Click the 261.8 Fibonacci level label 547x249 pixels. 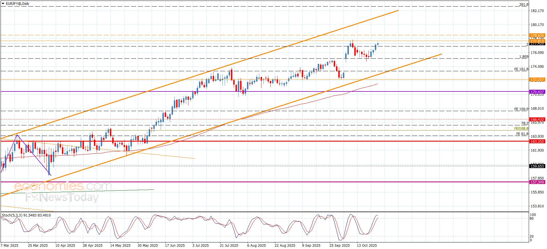(524, 5)
